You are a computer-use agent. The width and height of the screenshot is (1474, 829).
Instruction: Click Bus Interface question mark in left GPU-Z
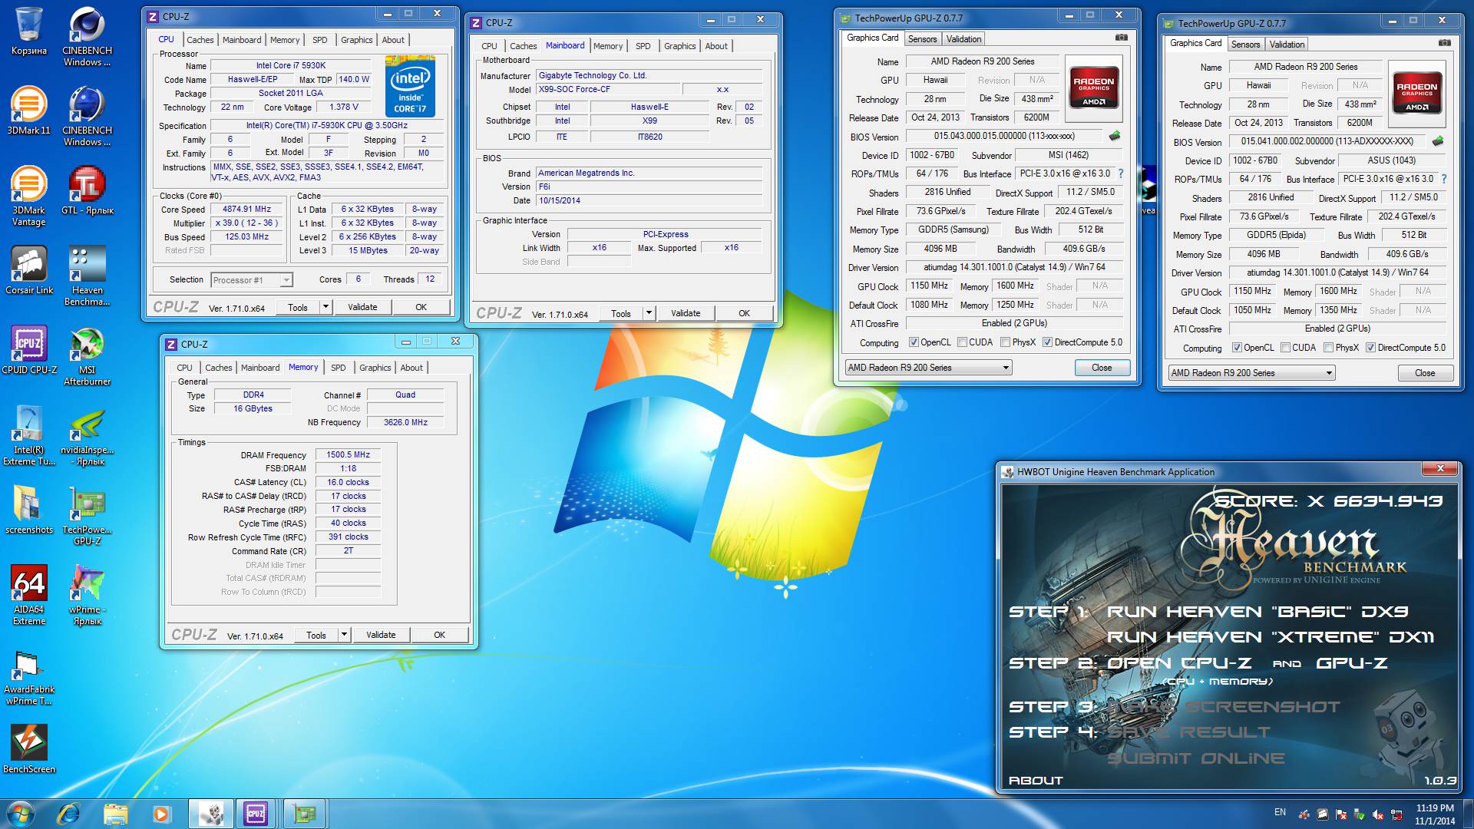(x=1121, y=173)
